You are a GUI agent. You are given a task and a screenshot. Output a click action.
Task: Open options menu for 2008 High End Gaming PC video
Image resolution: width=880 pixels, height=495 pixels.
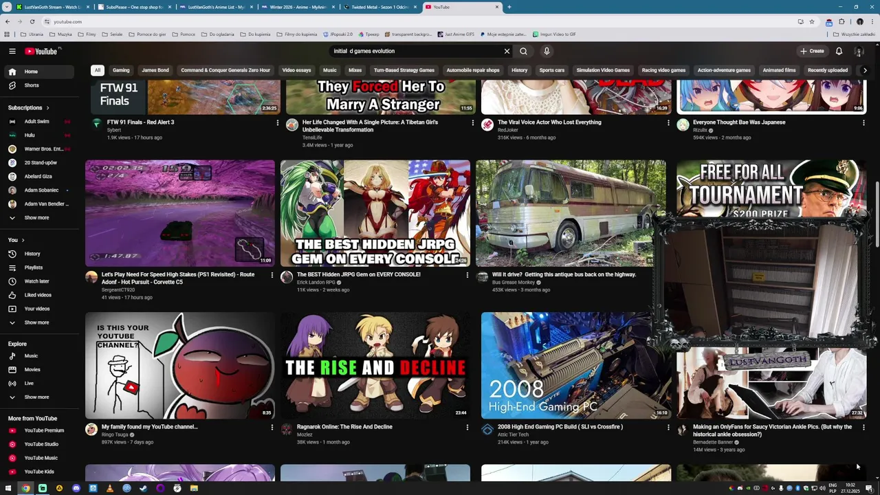(x=668, y=427)
